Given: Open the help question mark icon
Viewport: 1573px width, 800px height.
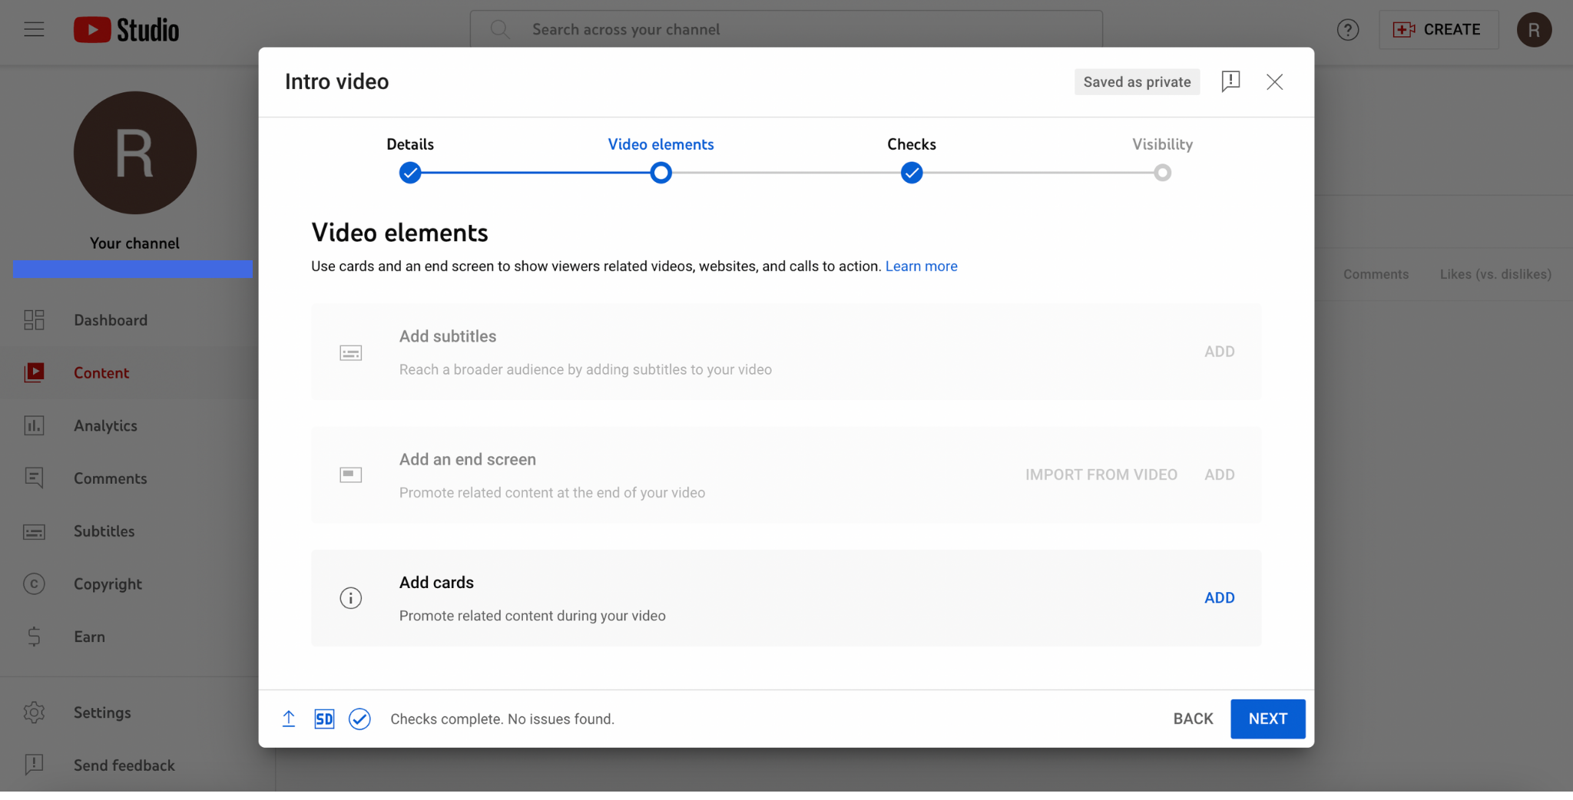Looking at the screenshot, I should 1347,30.
